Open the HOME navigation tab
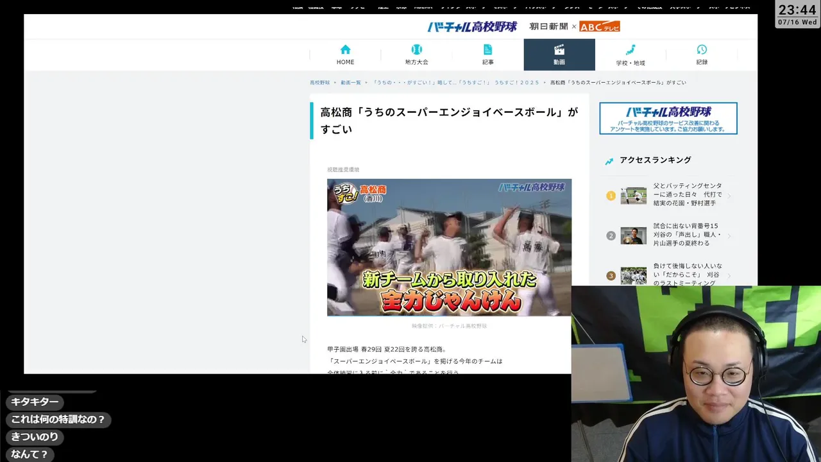This screenshot has height=462, width=821. point(345,55)
